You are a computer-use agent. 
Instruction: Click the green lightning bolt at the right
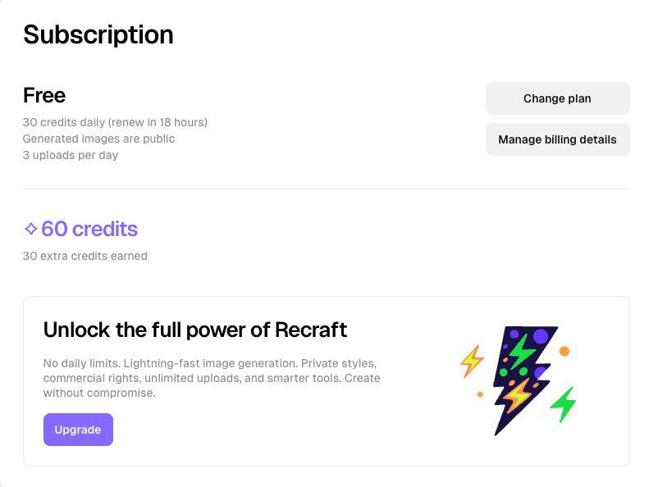(x=563, y=403)
